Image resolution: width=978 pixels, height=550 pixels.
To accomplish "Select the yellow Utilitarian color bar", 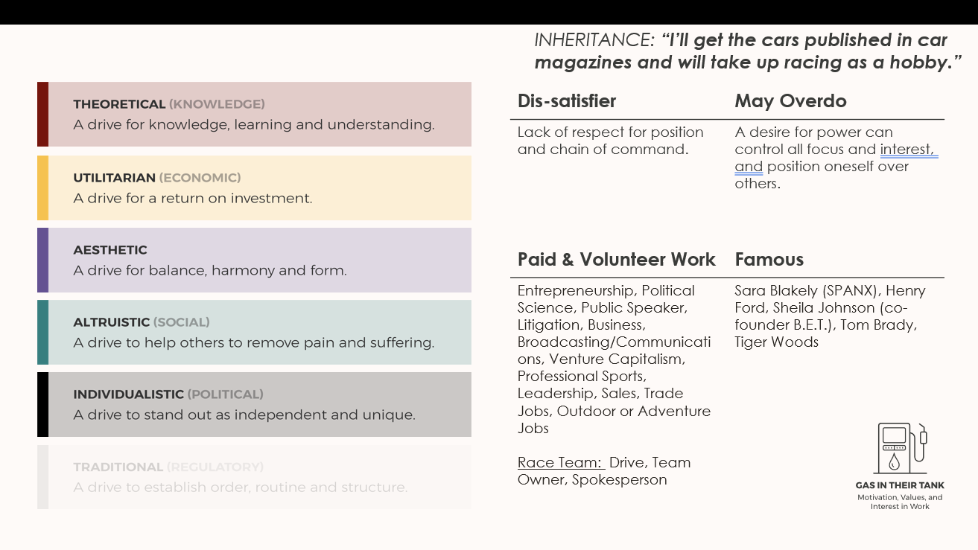I will (43, 188).
